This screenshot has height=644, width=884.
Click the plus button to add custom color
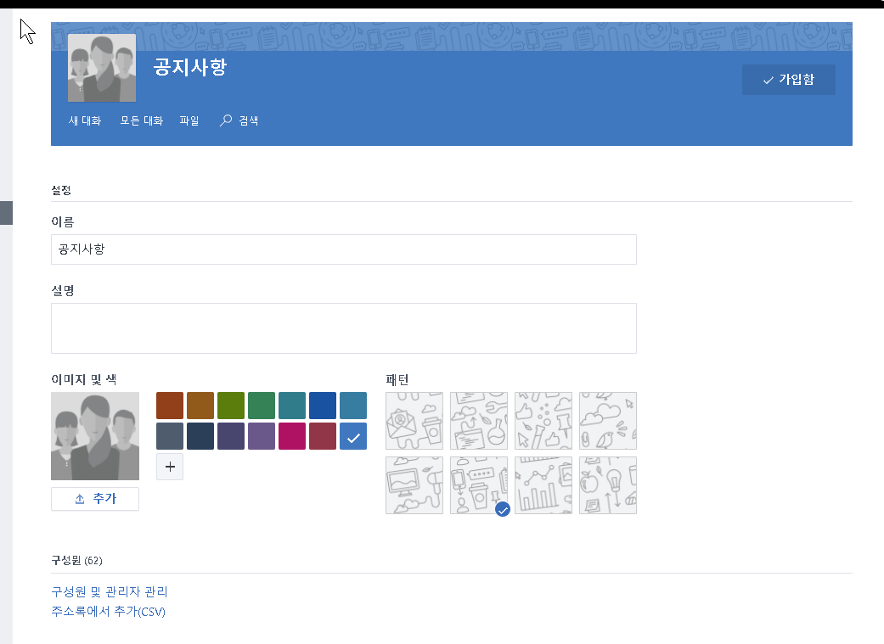click(170, 467)
